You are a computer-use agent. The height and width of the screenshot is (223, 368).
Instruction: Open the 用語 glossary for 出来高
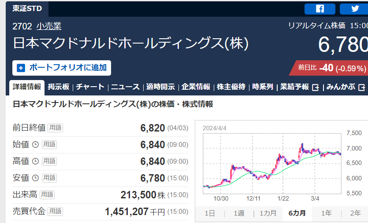pyautogui.click(x=47, y=195)
